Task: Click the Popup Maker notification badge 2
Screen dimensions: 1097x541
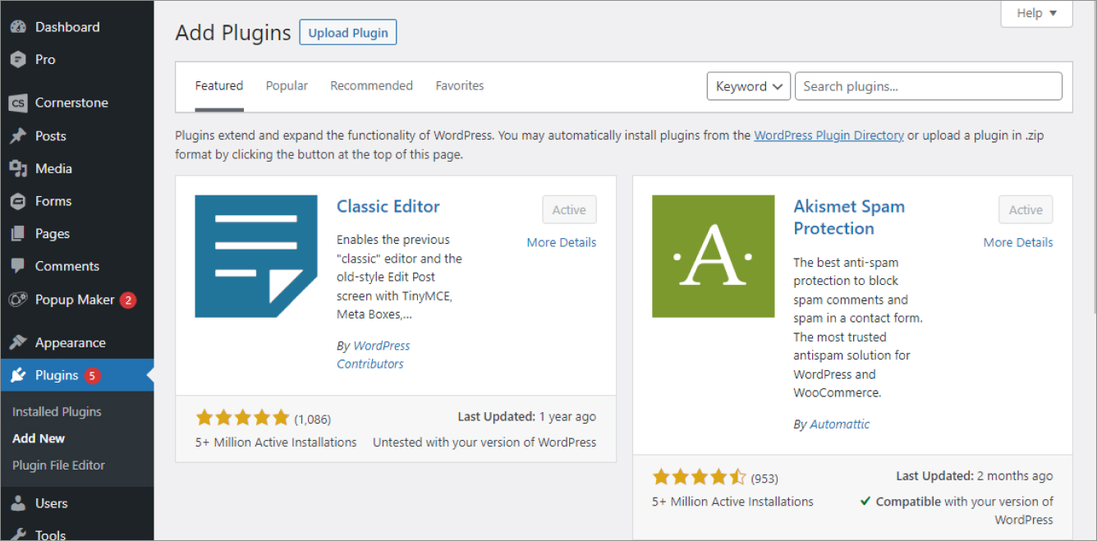Action: click(x=127, y=300)
